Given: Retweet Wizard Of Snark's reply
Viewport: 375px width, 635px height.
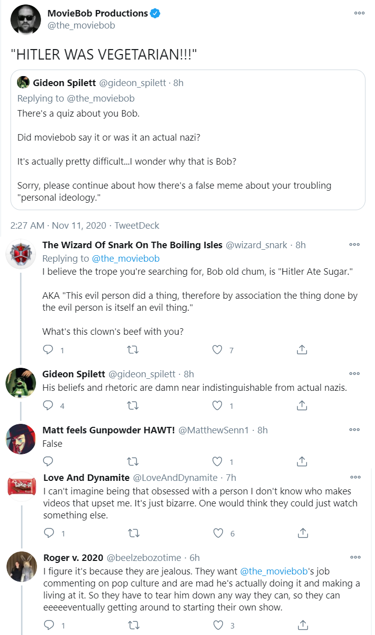Looking at the screenshot, I should [x=133, y=350].
